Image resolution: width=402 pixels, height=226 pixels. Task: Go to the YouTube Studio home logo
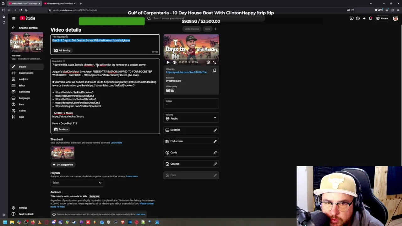click(x=27, y=18)
